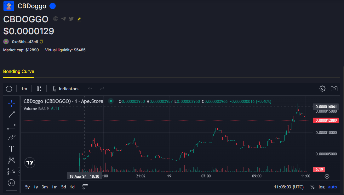
Task: Change the candlestick chart style
Action: (39, 89)
